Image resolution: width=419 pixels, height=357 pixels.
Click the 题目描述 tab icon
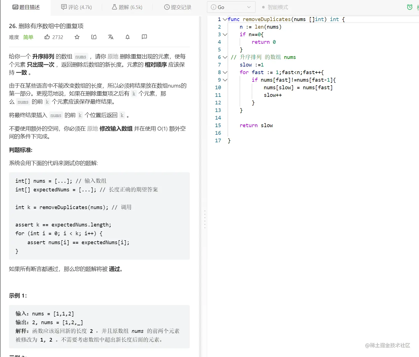coord(15,7)
